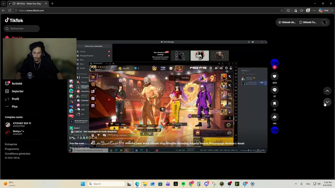Expand the Programme footer section

12,149
